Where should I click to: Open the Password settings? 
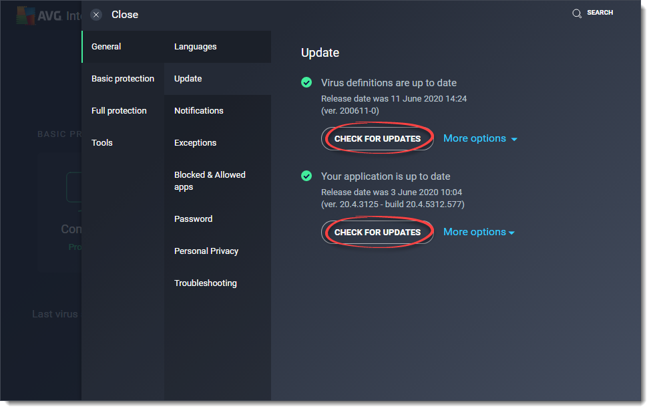click(x=193, y=219)
